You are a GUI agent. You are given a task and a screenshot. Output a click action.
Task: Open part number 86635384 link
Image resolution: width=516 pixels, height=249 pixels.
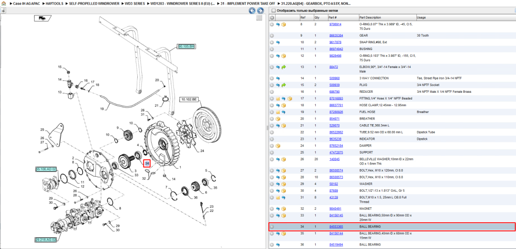point(336,36)
